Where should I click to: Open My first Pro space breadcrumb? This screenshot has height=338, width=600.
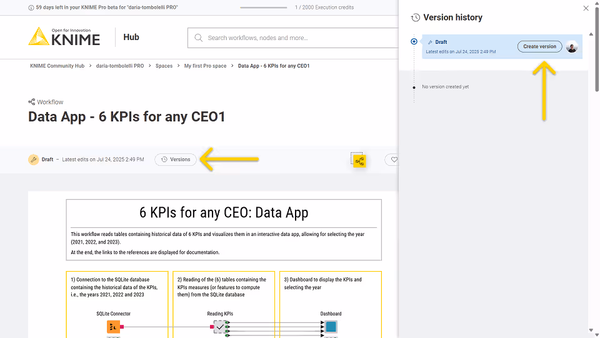(x=205, y=66)
